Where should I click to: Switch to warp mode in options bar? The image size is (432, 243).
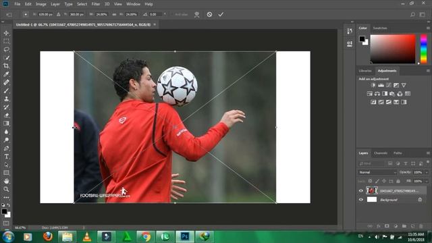[196, 14]
